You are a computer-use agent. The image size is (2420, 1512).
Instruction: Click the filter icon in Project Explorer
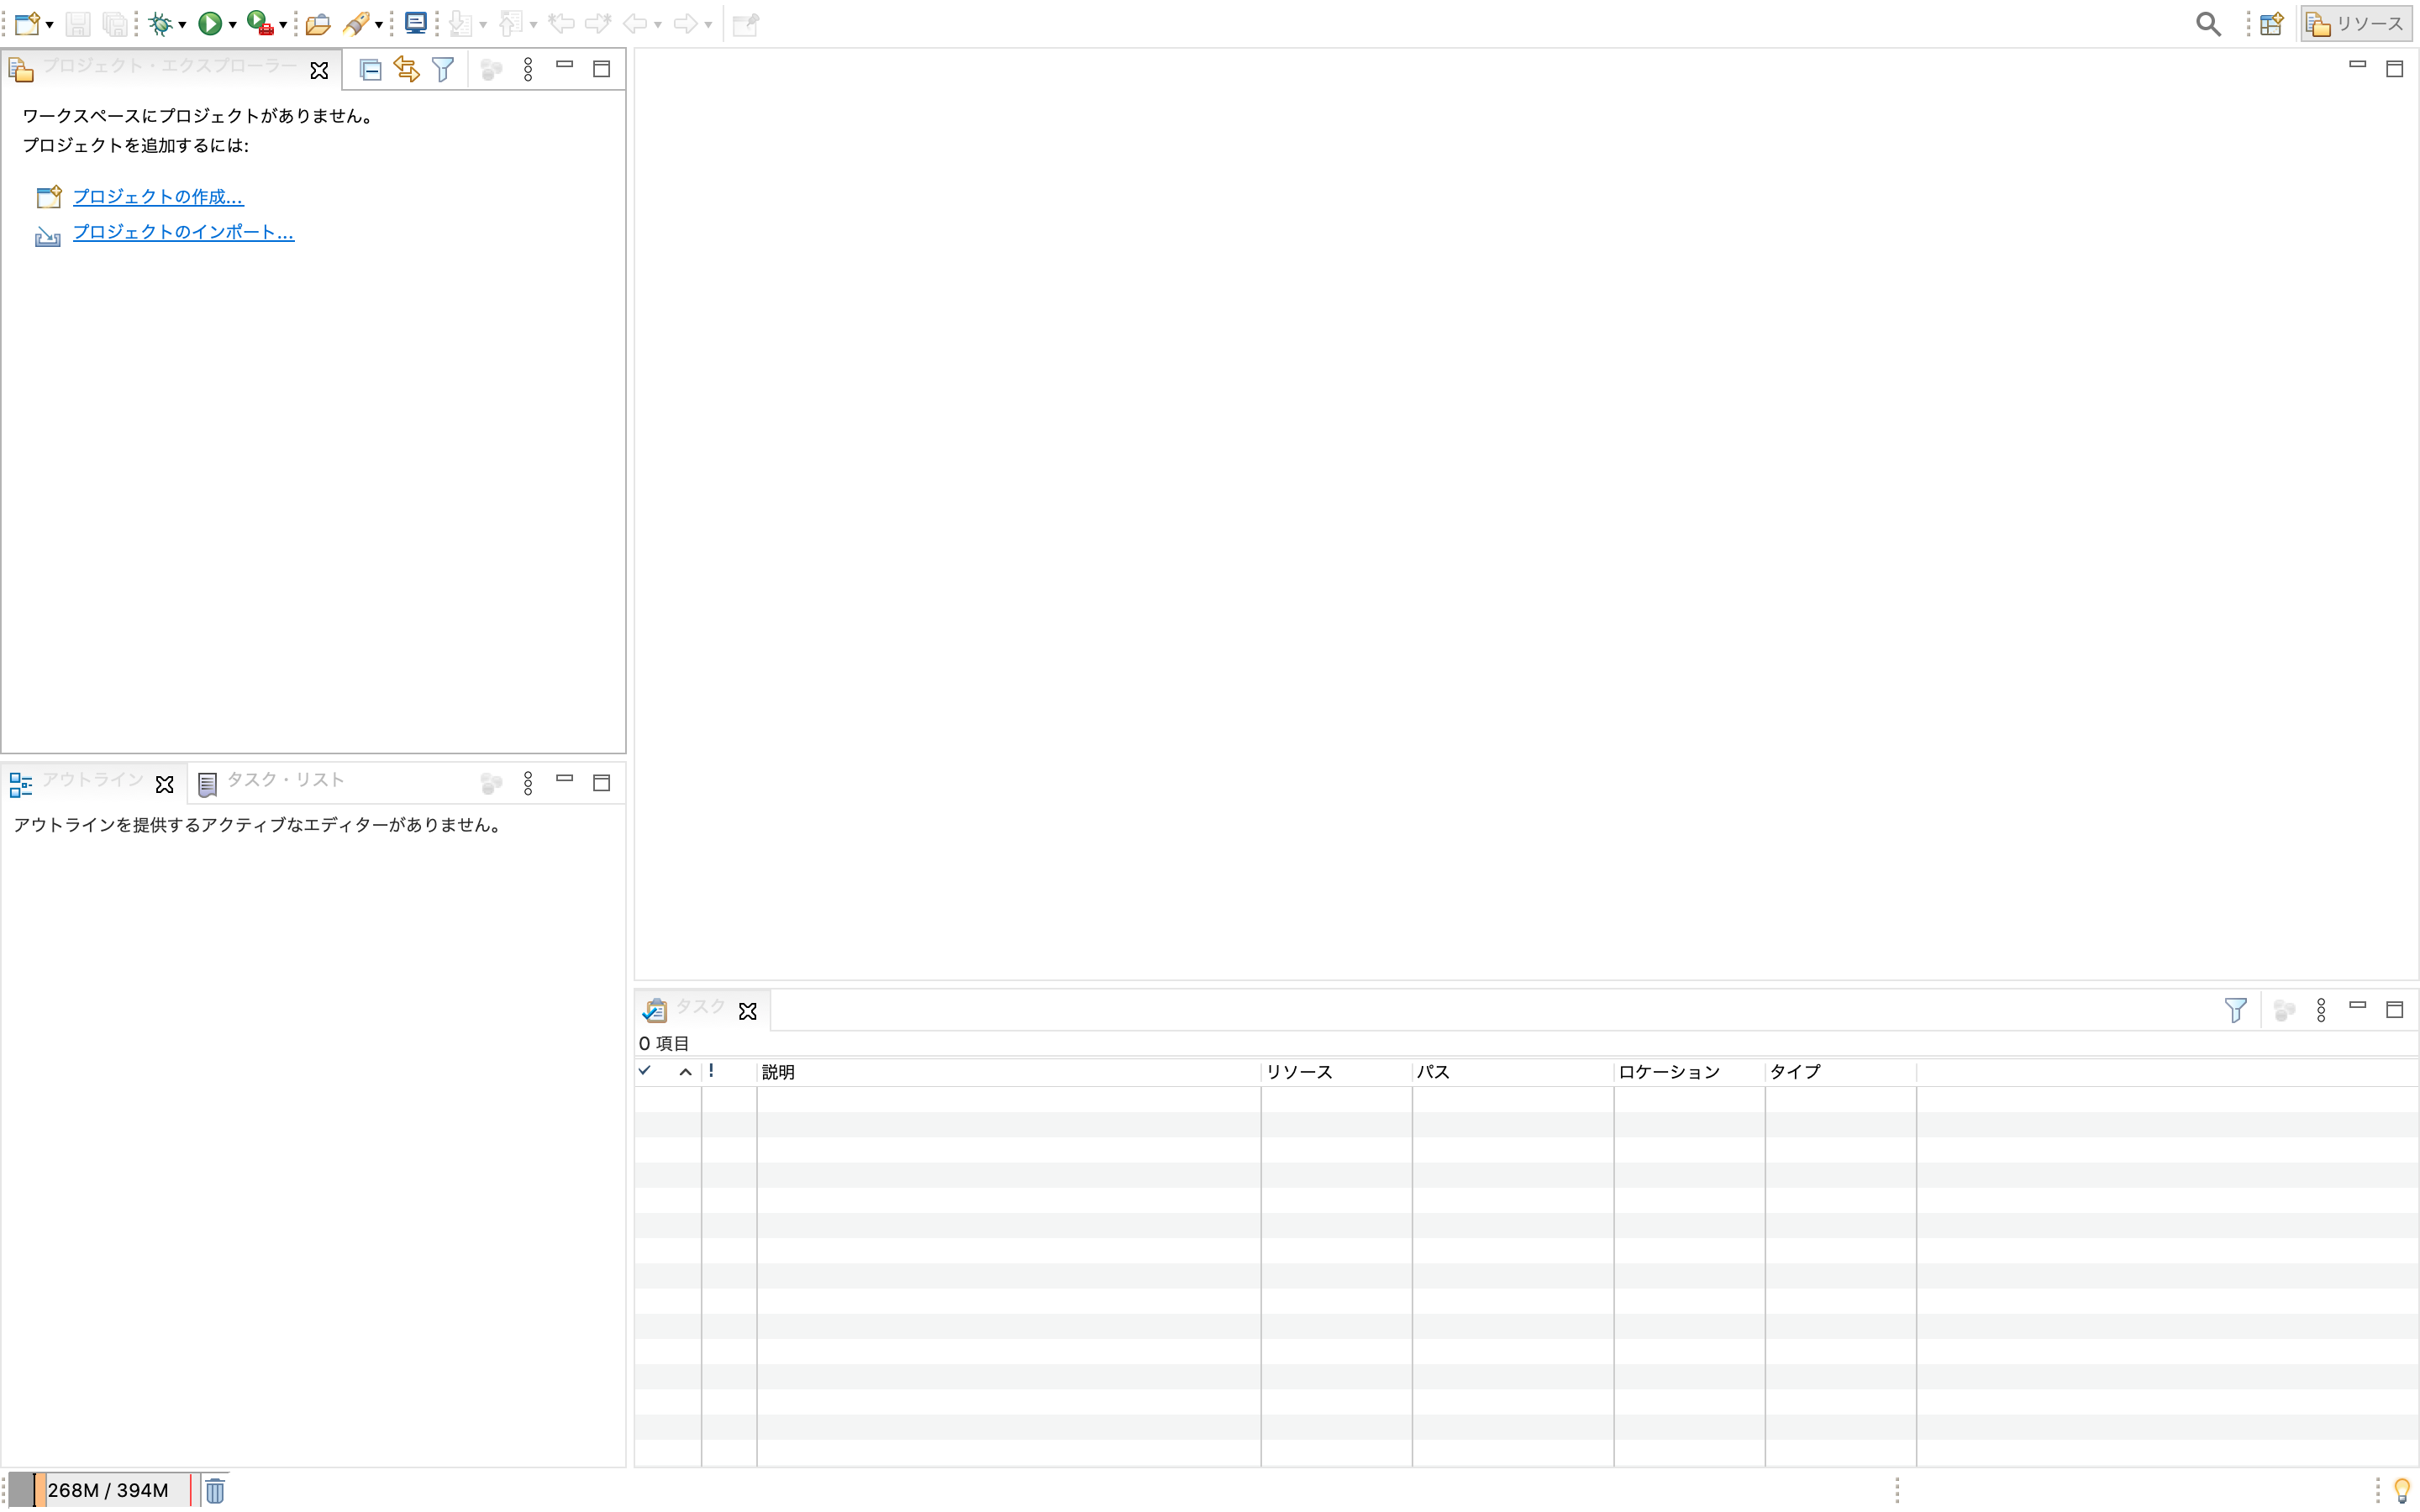tap(445, 68)
